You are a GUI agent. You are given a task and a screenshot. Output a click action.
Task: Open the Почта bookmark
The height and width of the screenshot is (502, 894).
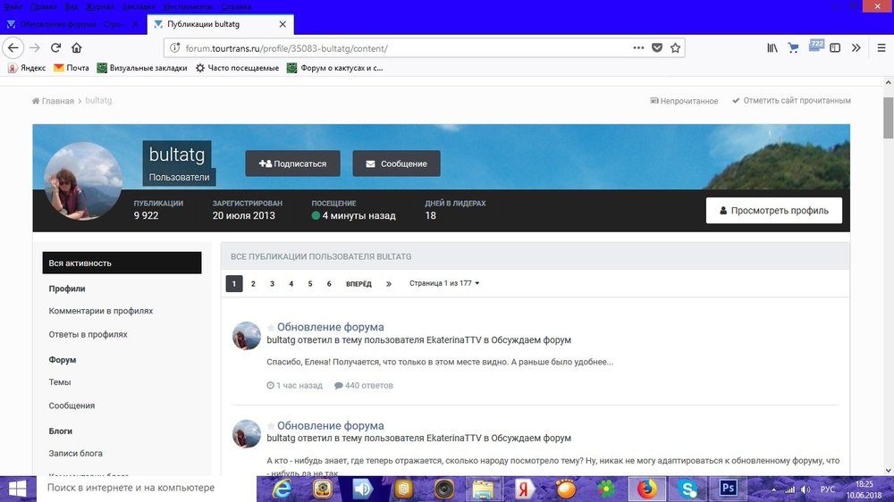point(72,68)
